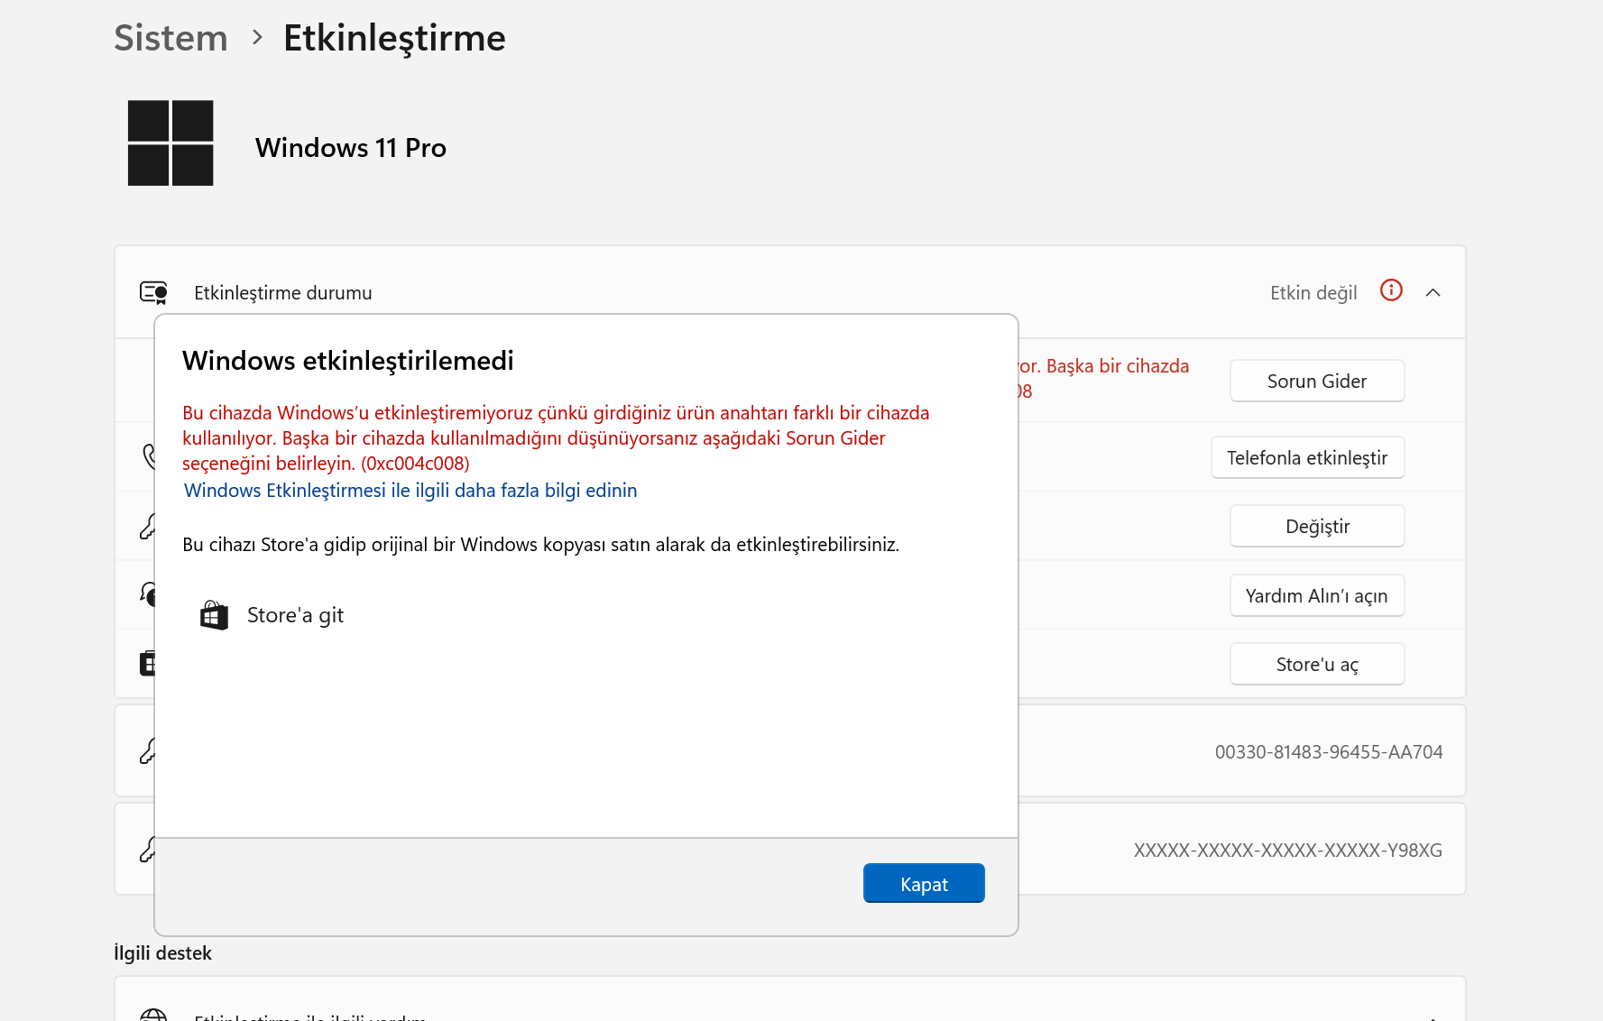Click the Windows logo beside Windows 11 Pro
1603x1021 pixels.
point(170,143)
